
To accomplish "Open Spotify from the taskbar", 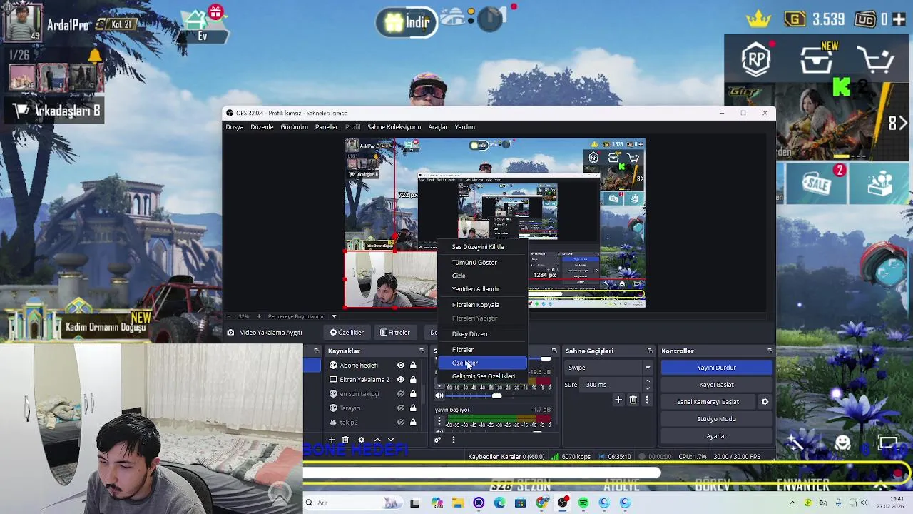I will [x=583, y=503].
